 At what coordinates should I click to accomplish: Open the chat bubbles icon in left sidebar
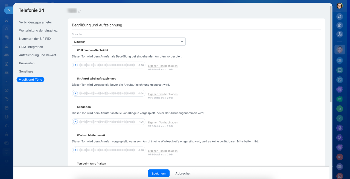[x=7, y=99]
